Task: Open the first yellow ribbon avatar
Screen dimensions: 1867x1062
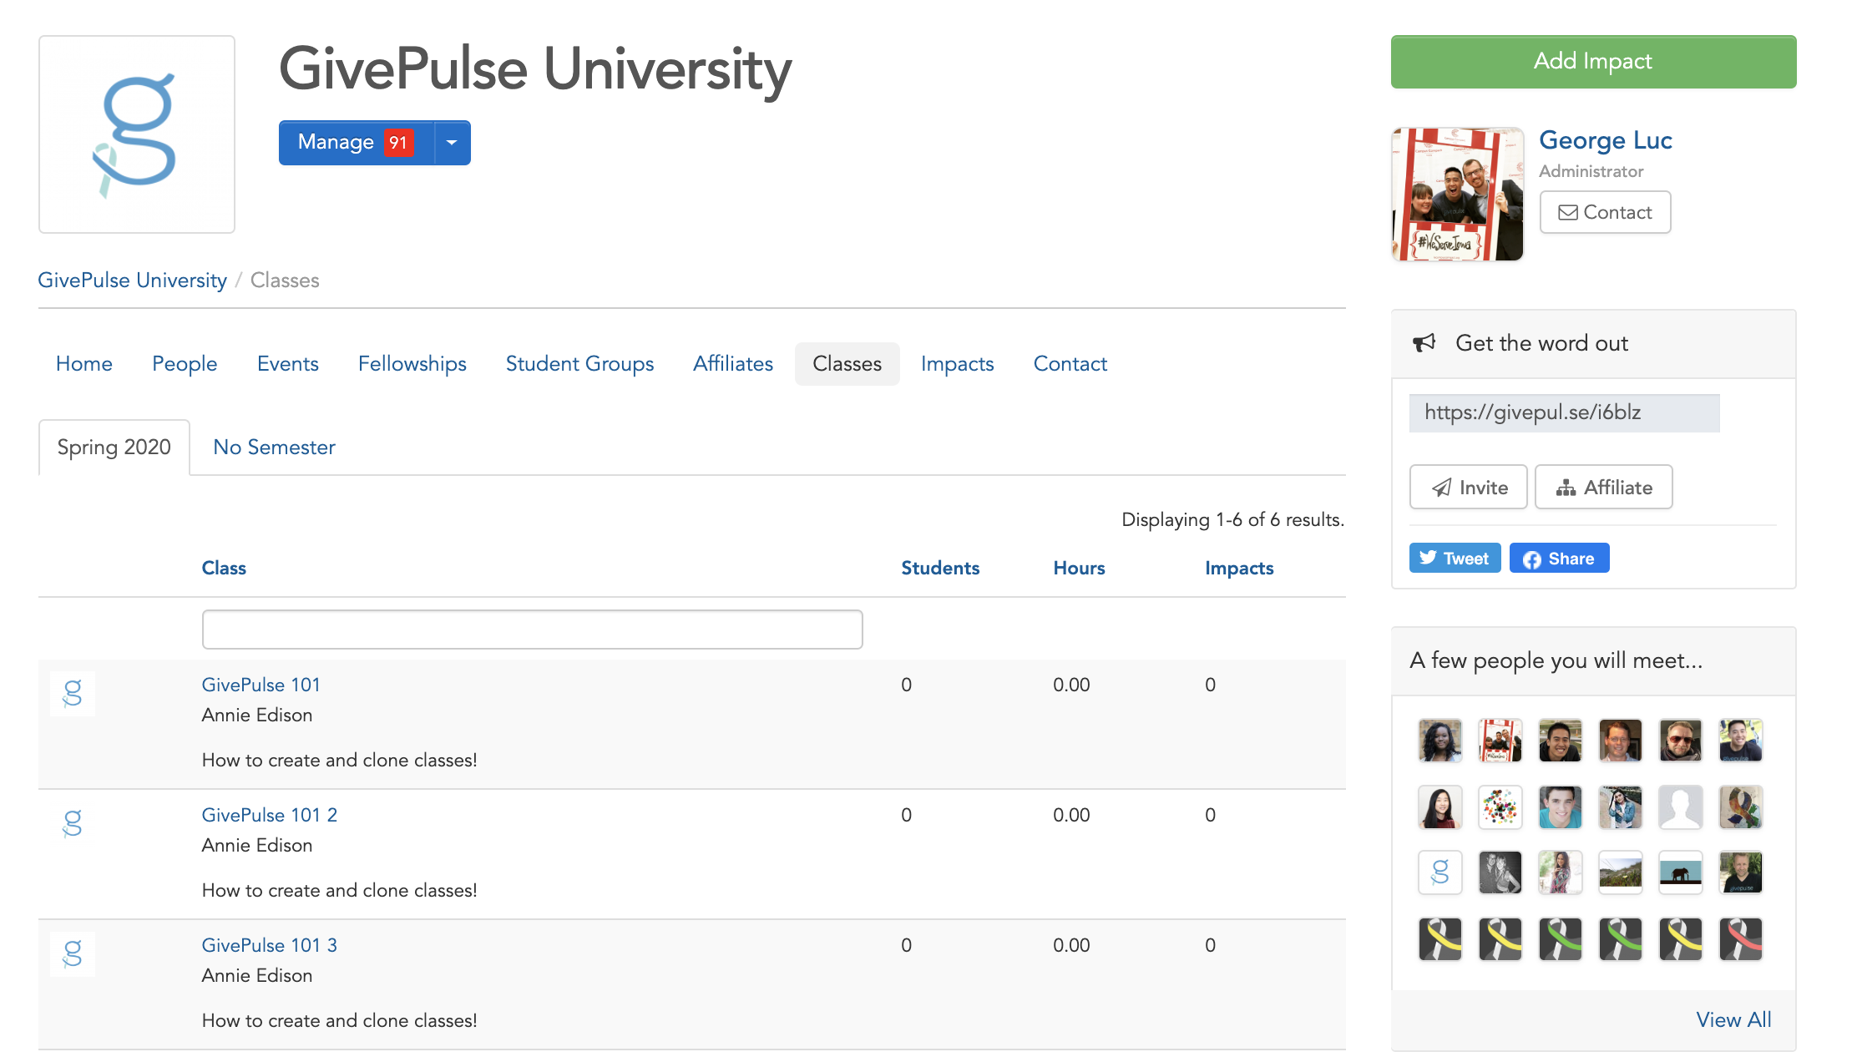Action: click(x=1440, y=939)
